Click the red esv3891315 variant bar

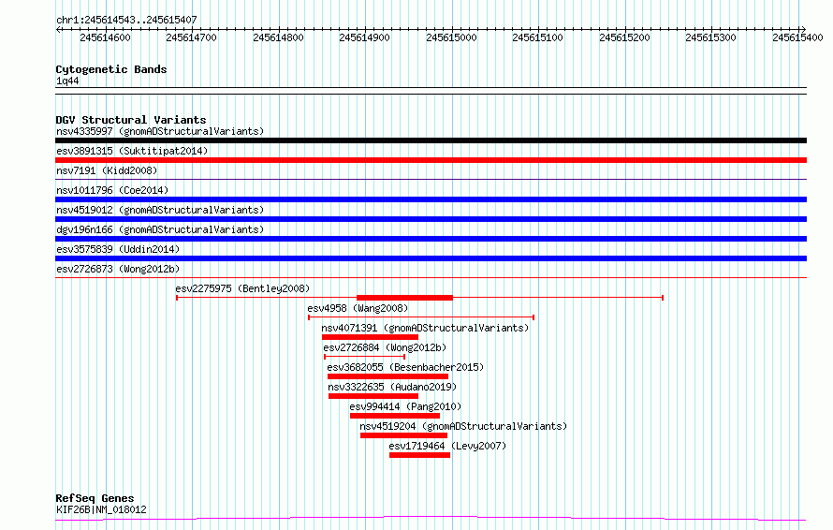point(431,160)
